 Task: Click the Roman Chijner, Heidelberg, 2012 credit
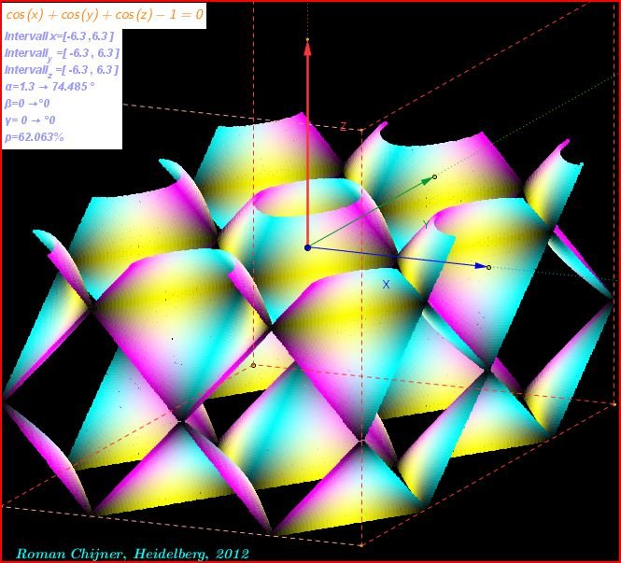point(132,553)
